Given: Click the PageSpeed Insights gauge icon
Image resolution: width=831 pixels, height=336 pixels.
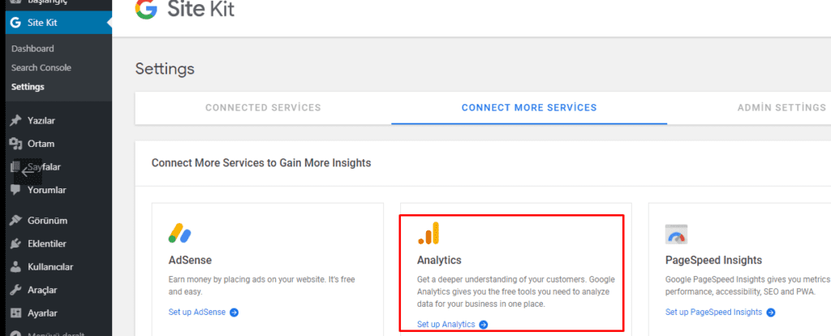Looking at the screenshot, I should tap(676, 235).
